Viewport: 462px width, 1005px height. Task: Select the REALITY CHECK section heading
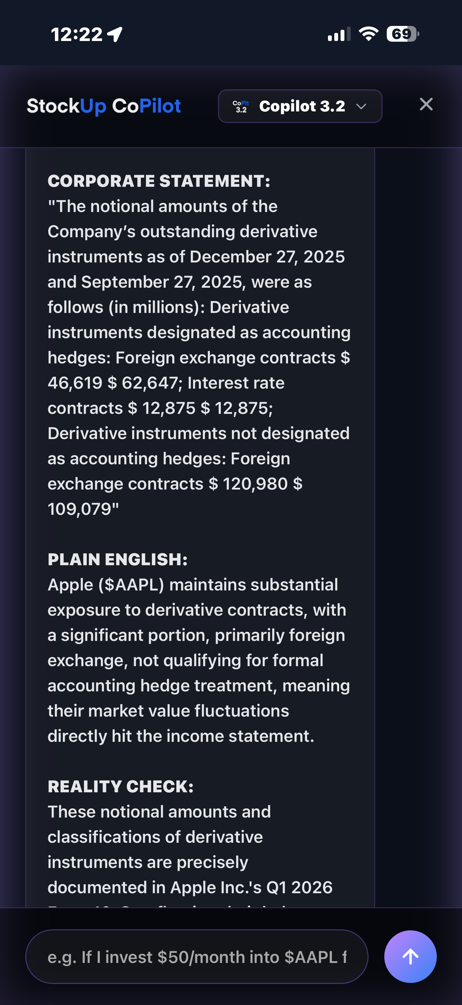click(121, 787)
